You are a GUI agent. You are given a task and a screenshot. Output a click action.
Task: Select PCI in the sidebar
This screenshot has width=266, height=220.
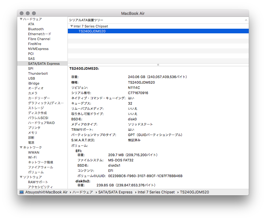(x=31, y=54)
